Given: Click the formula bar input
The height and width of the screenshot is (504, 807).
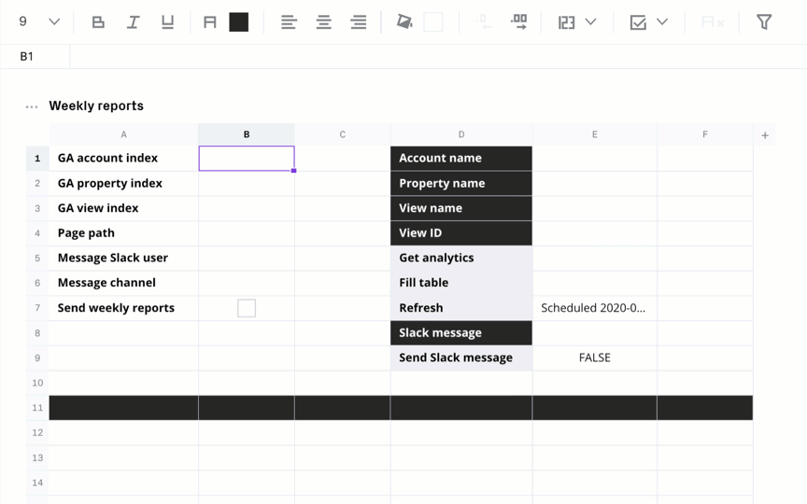Looking at the screenshot, I should tap(438, 57).
